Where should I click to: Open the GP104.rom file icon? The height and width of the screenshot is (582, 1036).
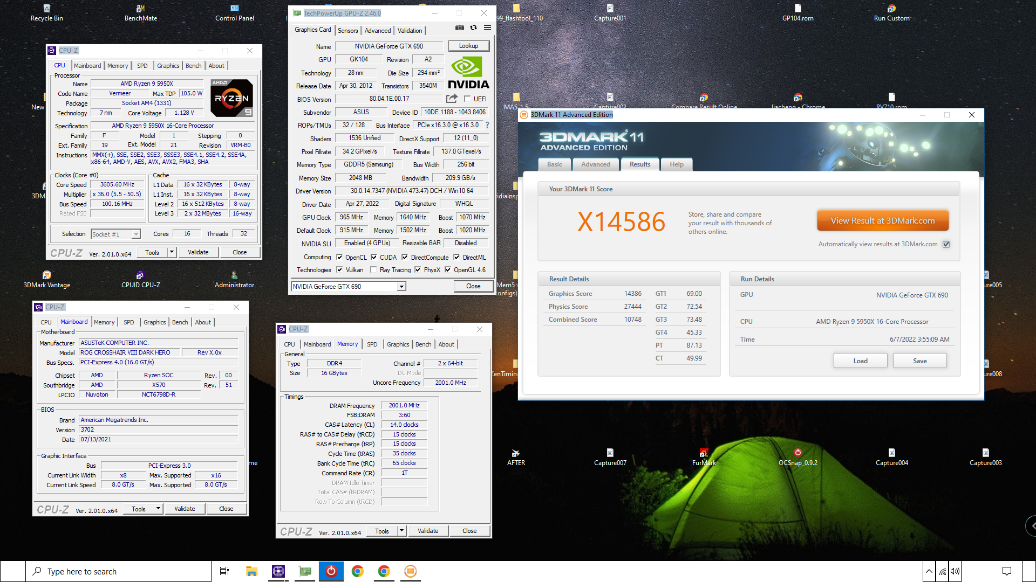798,12
